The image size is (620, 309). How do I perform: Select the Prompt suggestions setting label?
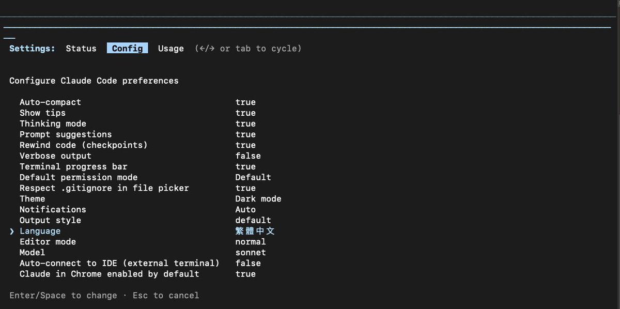[x=66, y=134]
